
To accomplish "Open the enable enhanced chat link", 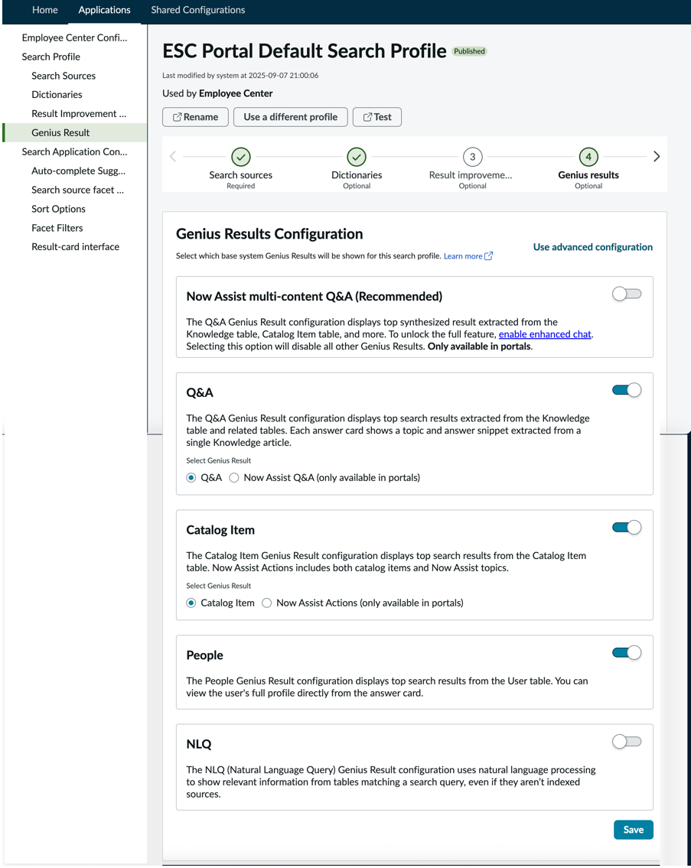I will click(x=545, y=333).
